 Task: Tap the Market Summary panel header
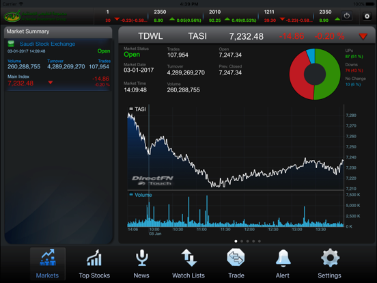(58, 31)
